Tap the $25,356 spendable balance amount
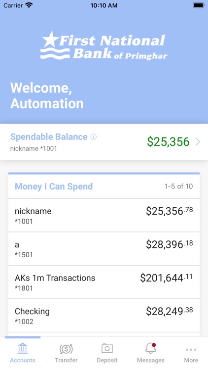Image resolution: width=208 pixels, height=371 pixels. (168, 142)
